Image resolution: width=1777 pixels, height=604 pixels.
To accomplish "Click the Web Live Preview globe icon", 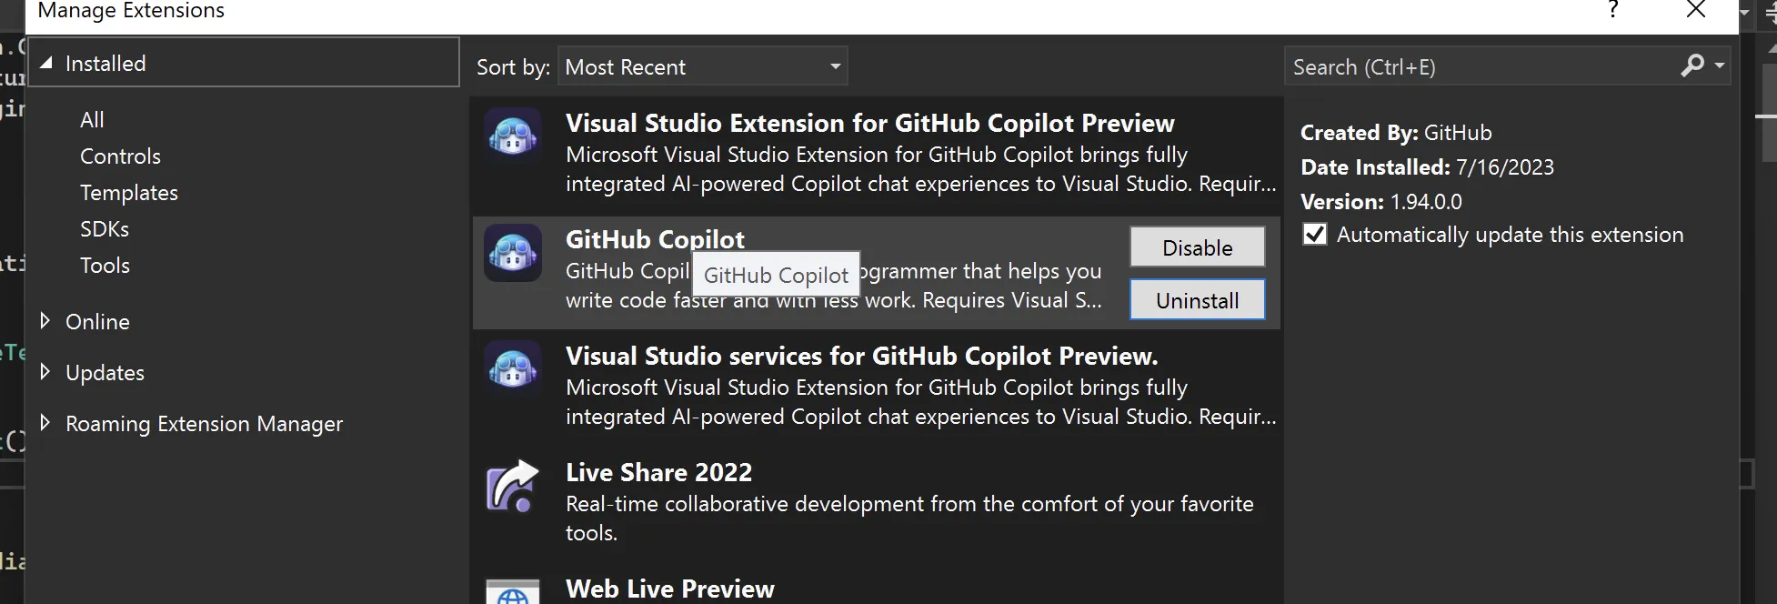I will (x=513, y=593).
